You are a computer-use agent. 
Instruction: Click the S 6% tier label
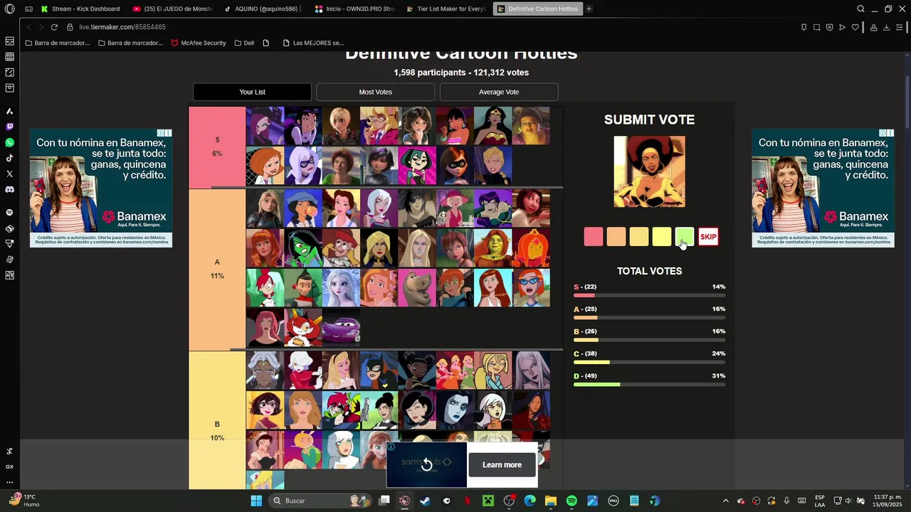coord(217,147)
